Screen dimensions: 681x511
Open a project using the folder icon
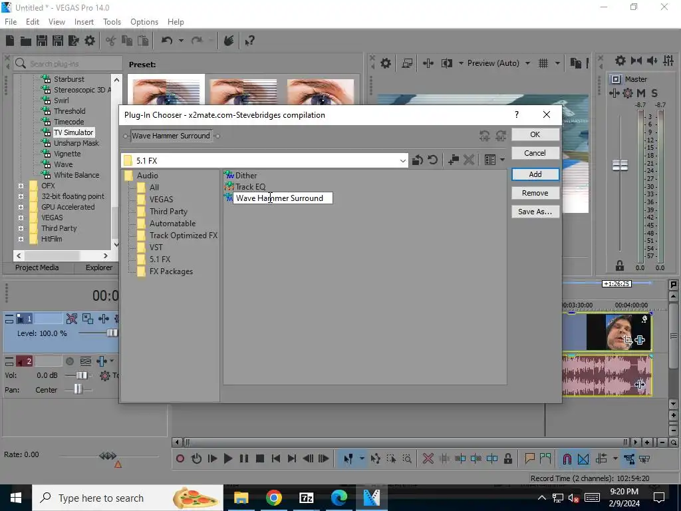click(x=26, y=41)
